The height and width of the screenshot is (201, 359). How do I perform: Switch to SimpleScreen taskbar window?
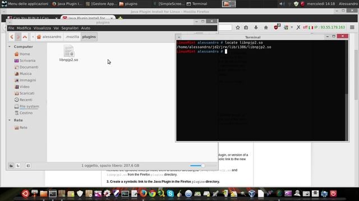tap(169, 4)
